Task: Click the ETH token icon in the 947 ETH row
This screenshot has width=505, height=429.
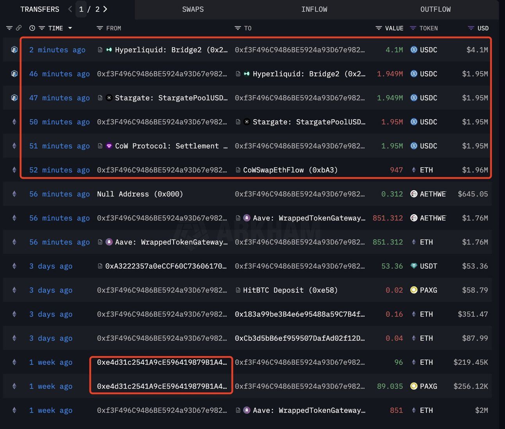Action: point(414,170)
